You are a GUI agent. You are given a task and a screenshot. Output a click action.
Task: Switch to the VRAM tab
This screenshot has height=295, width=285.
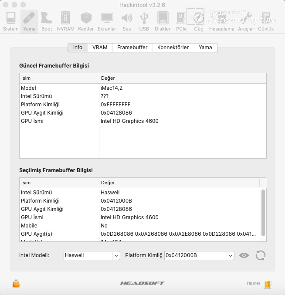(x=100, y=47)
